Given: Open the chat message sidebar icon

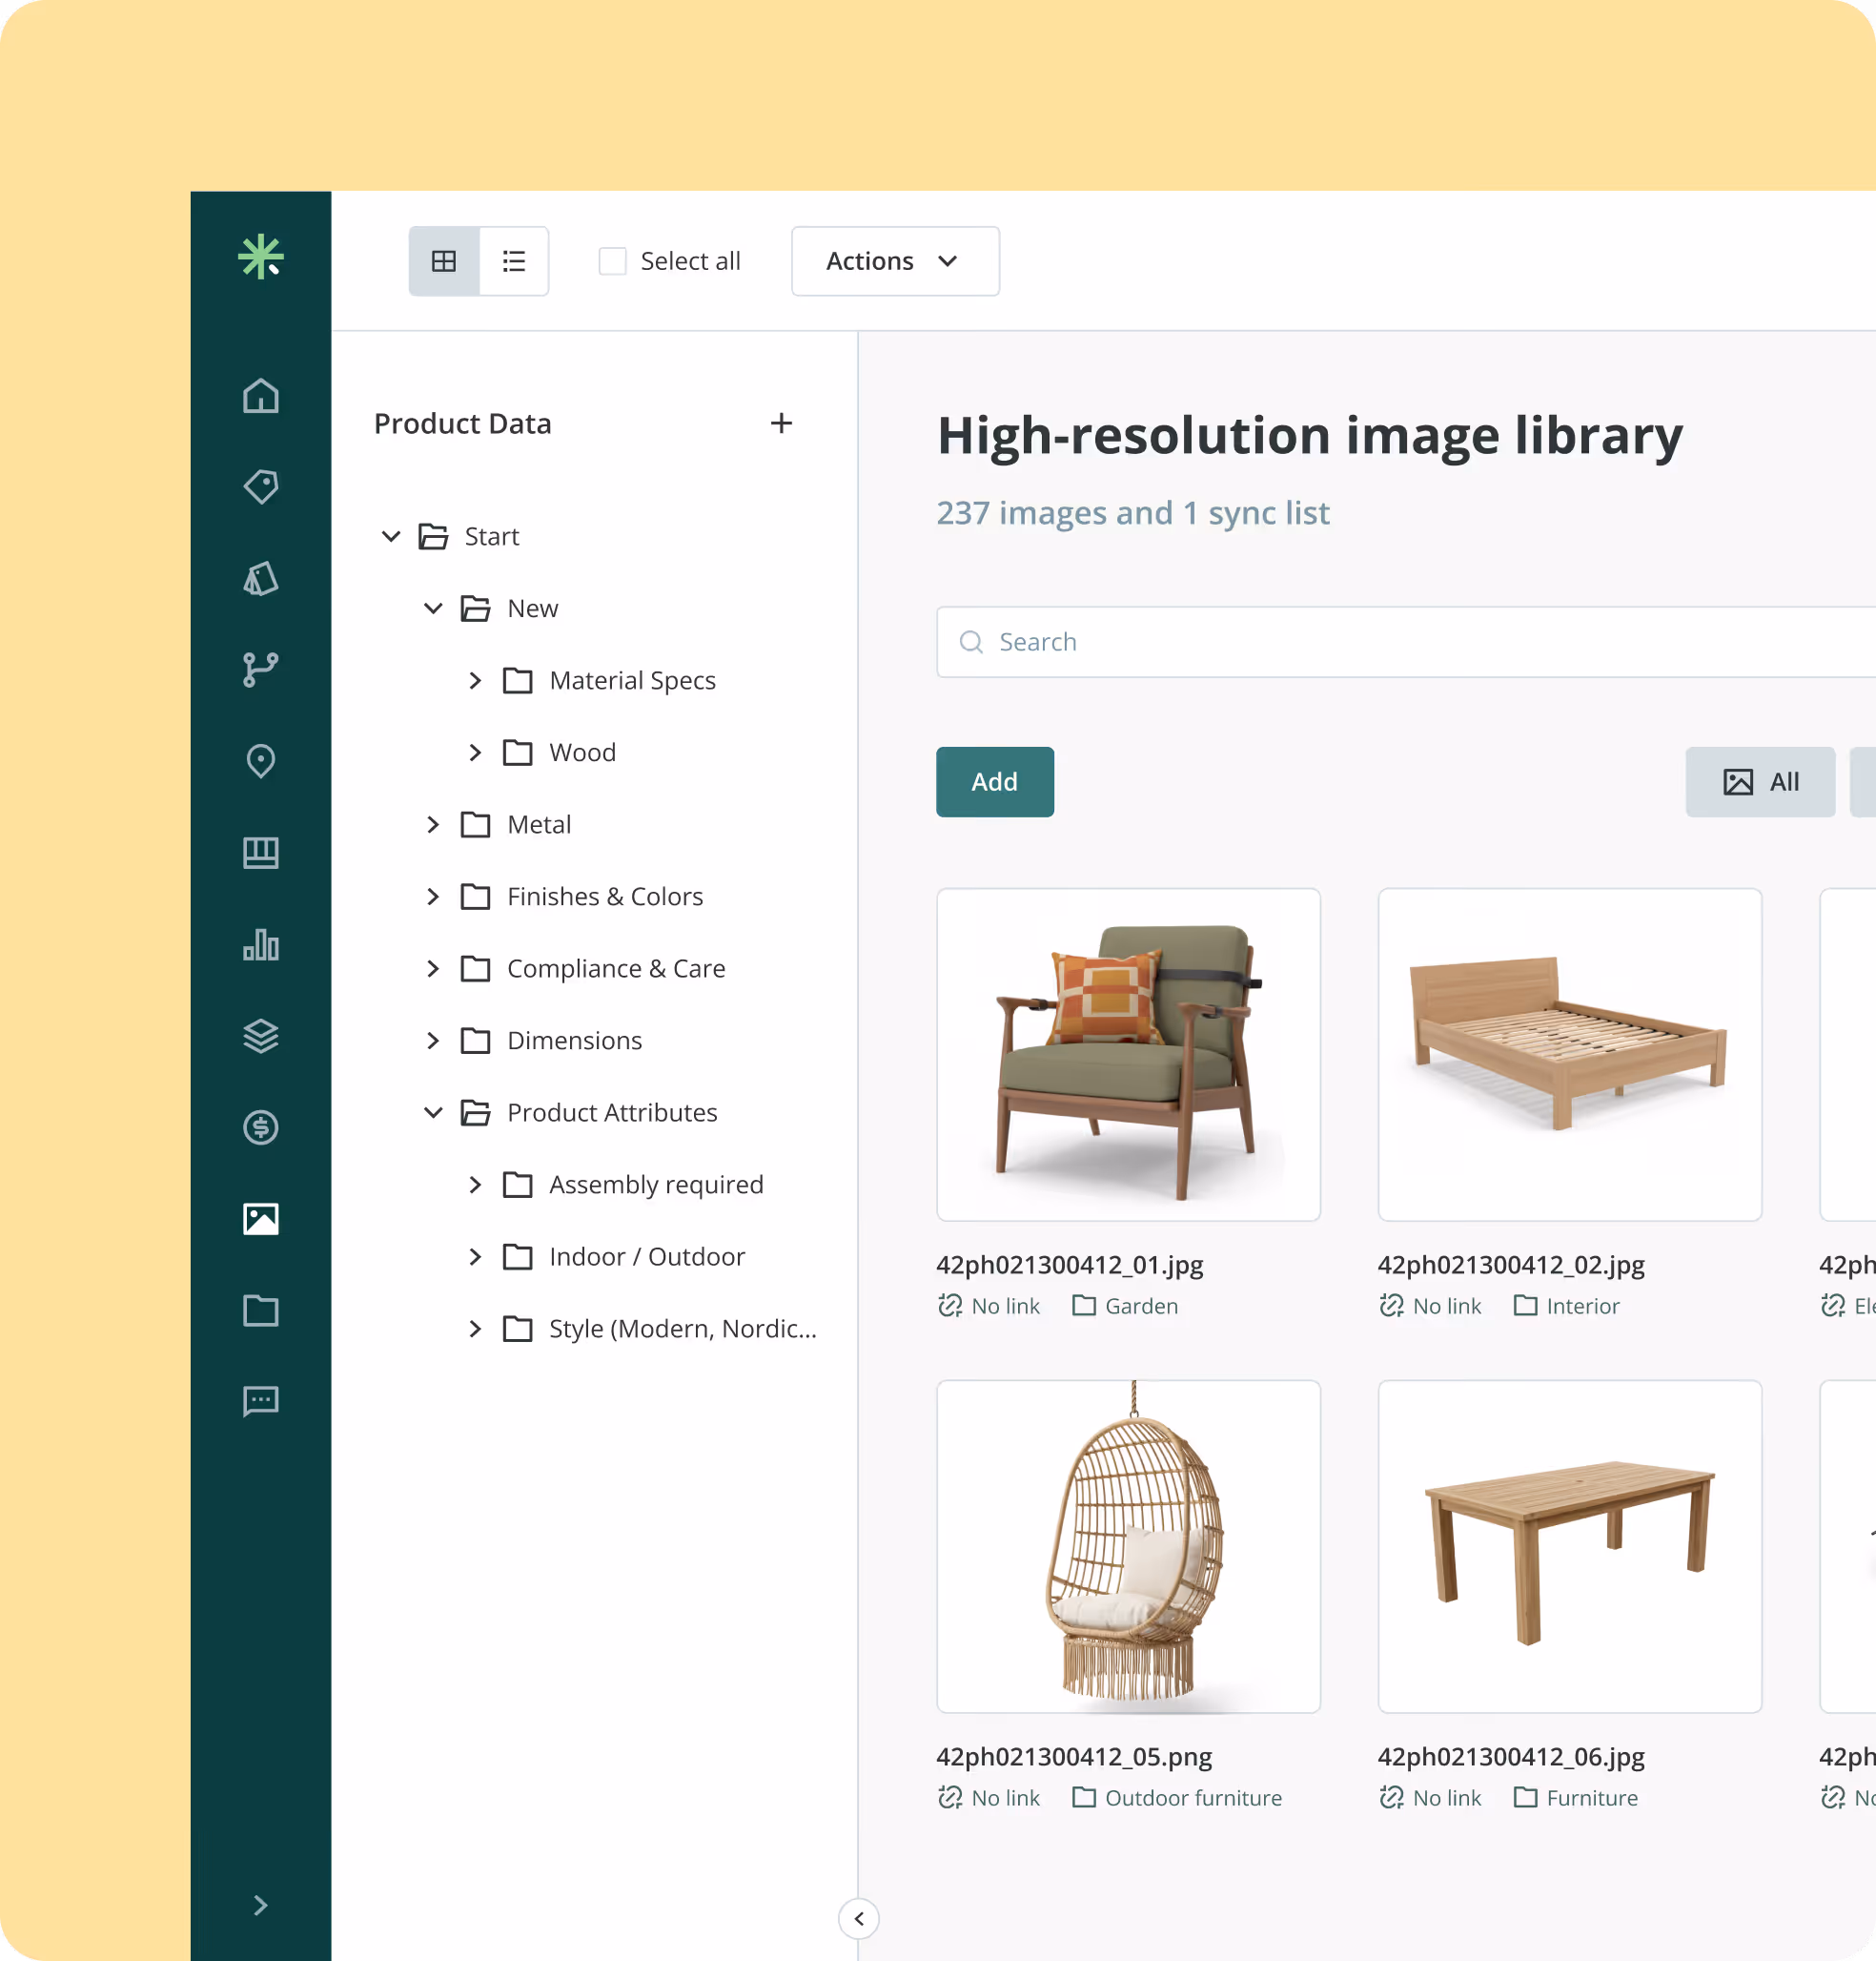Looking at the screenshot, I should coord(261,1401).
